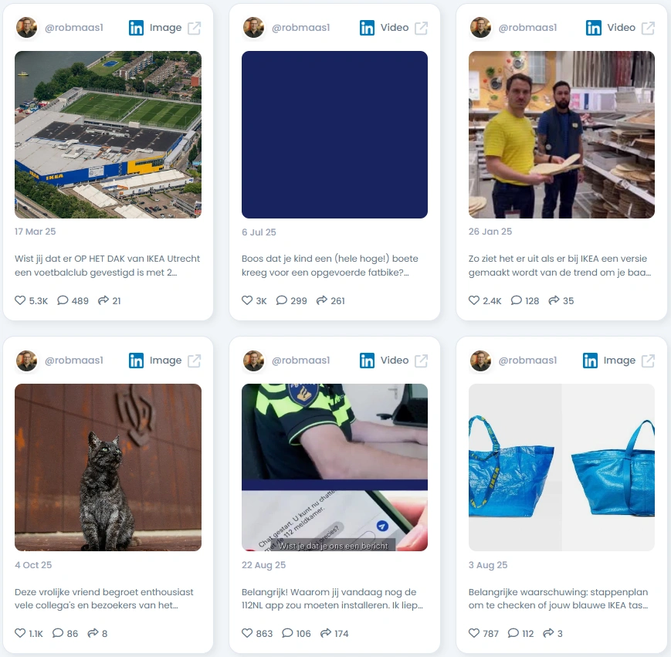Open external link on IKEA Utrecht post
This screenshot has height=657, width=671.
coord(195,29)
